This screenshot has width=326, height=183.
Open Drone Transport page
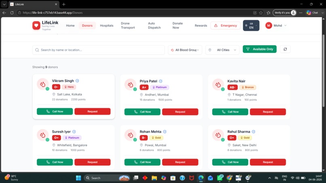(x=128, y=25)
